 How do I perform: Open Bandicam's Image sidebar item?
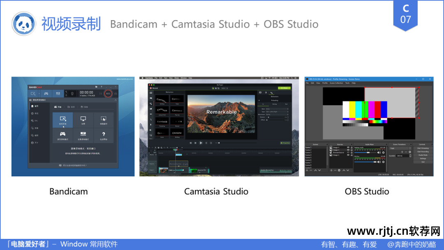[35, 135]
